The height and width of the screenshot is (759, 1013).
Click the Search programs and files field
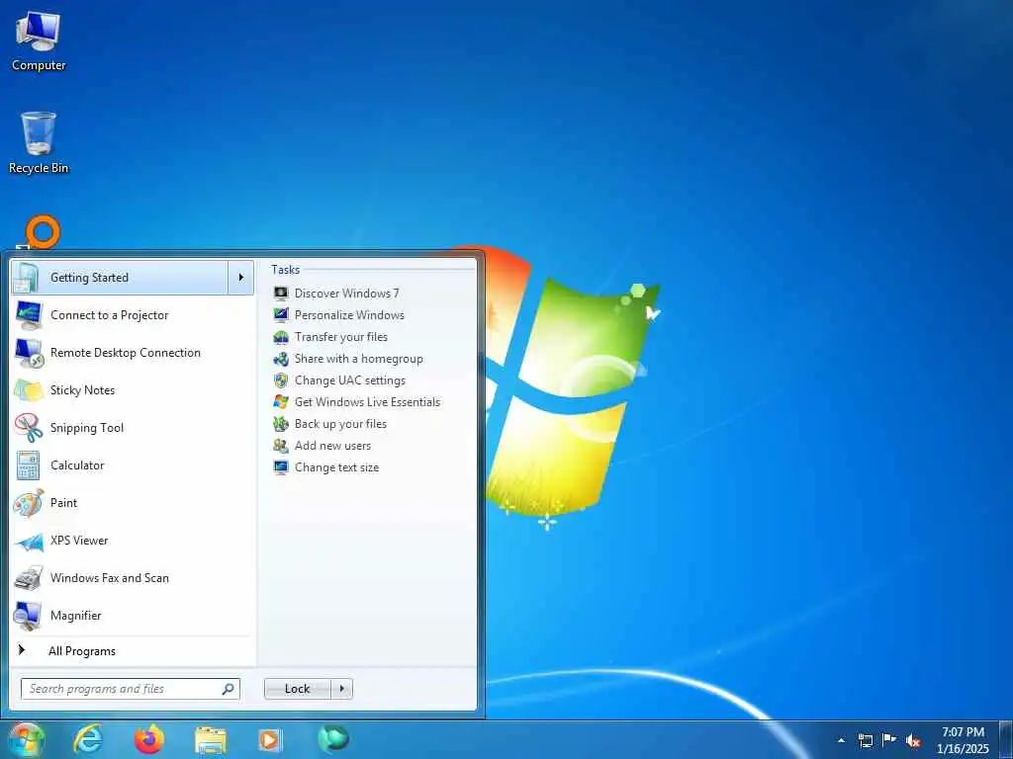coord(131,689)
